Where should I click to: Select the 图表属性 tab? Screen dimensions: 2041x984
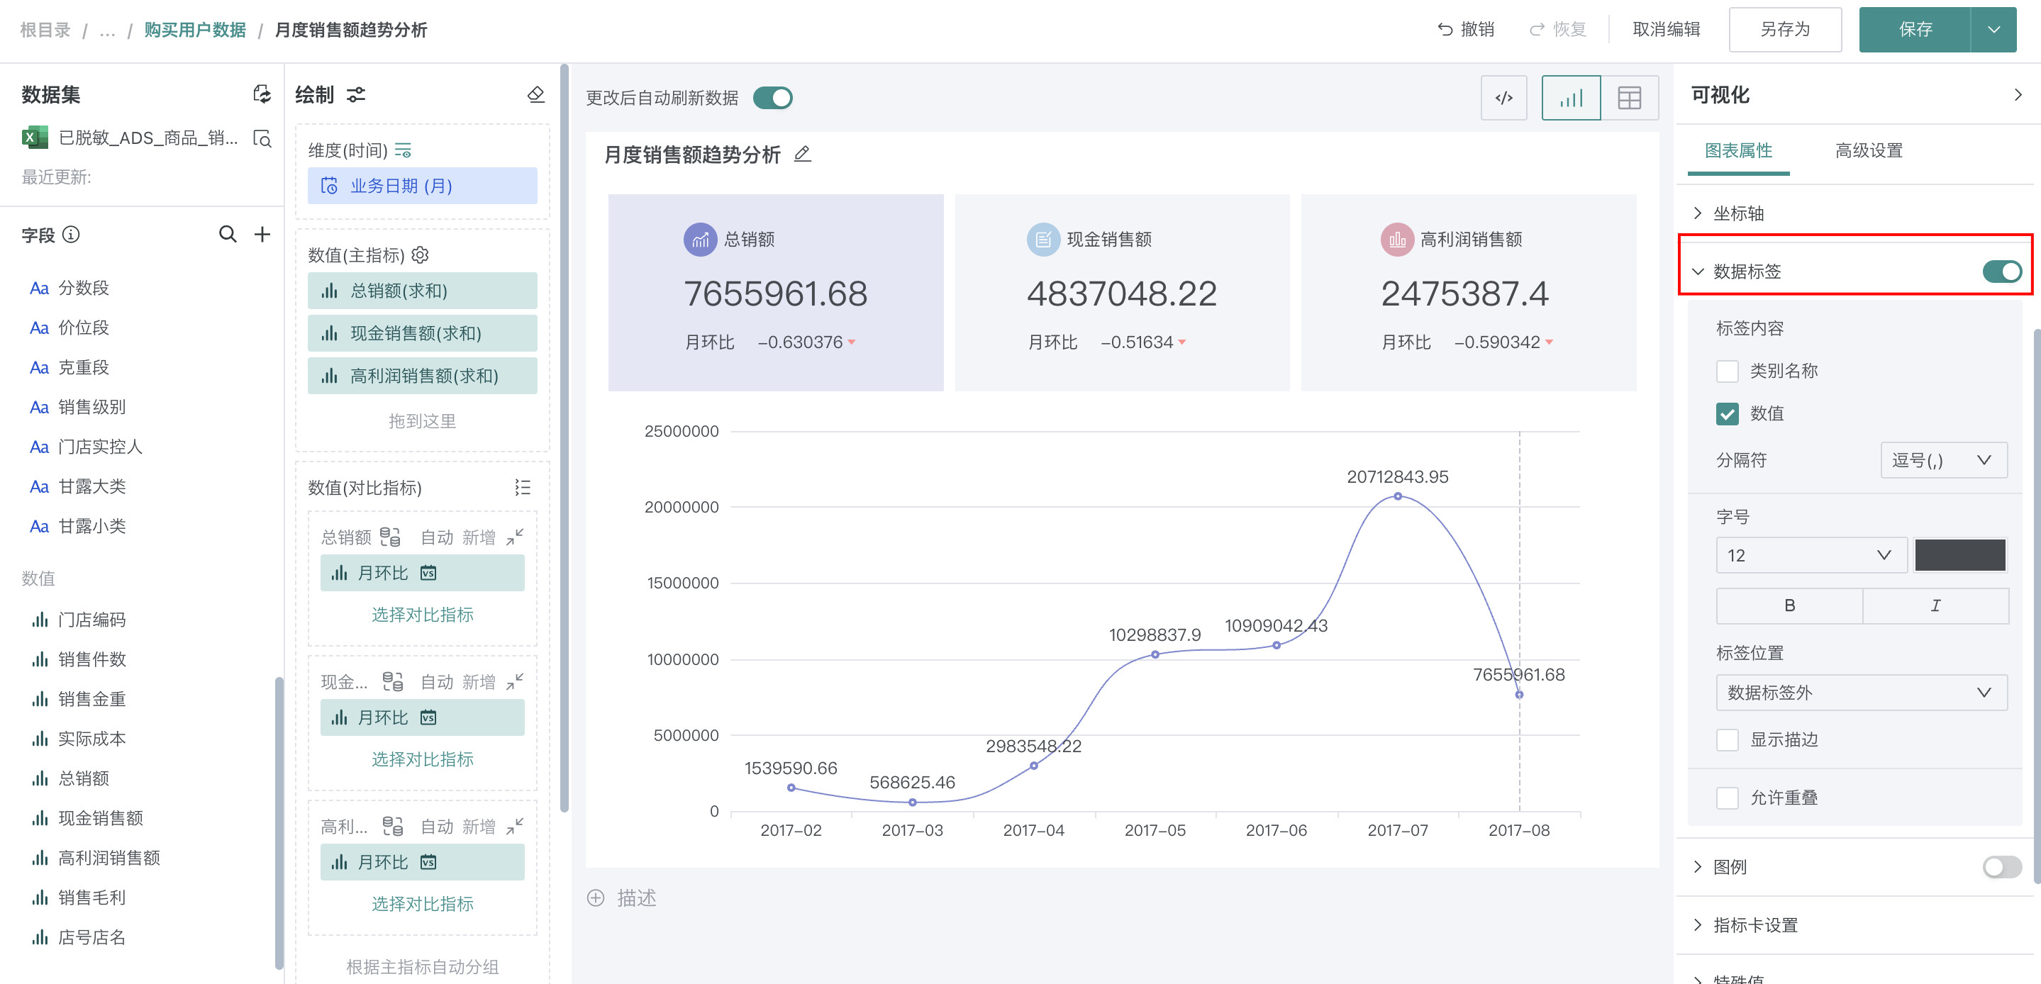(x=1737, y=150)
